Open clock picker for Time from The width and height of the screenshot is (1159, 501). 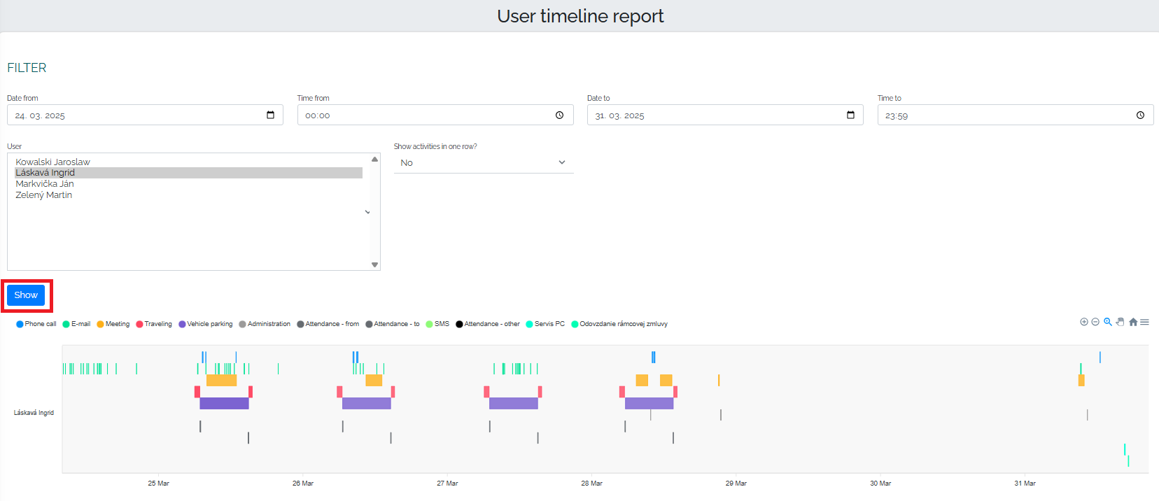559,115
